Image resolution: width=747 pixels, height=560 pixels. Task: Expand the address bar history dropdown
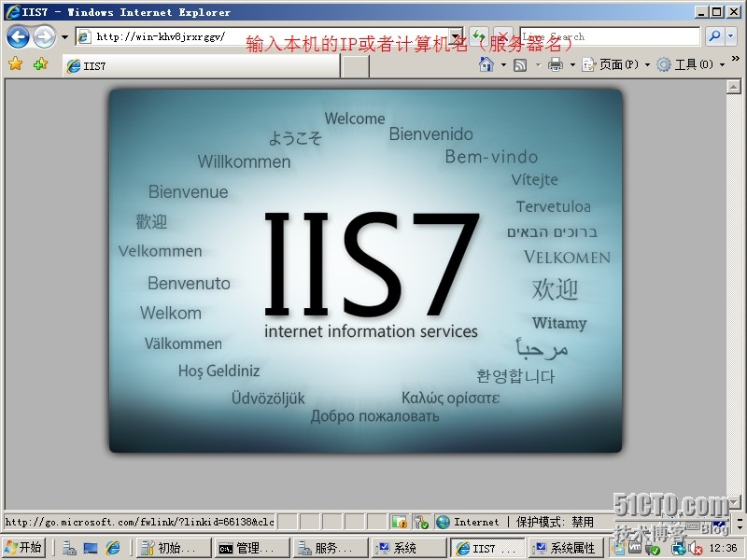[456, 36]
